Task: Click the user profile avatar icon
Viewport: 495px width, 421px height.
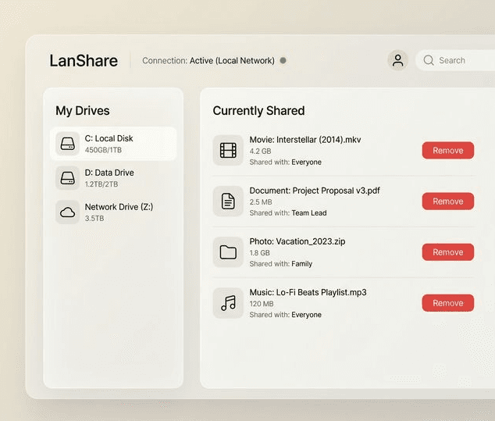Action: pyautogui.click(x=397, y=60)
